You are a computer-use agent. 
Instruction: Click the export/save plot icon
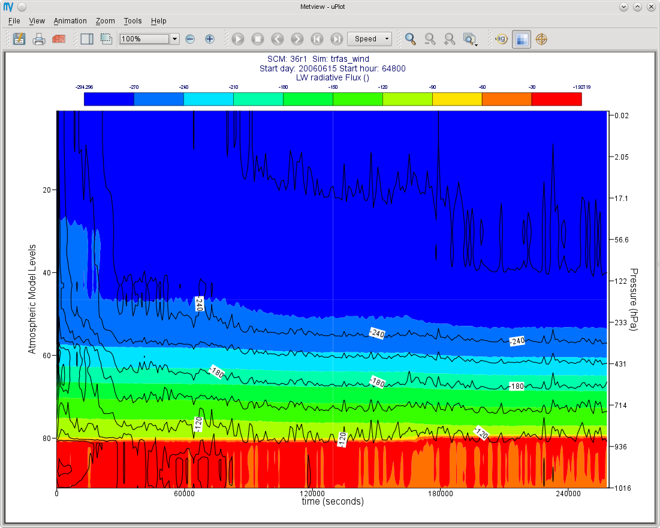coord(19,39)
